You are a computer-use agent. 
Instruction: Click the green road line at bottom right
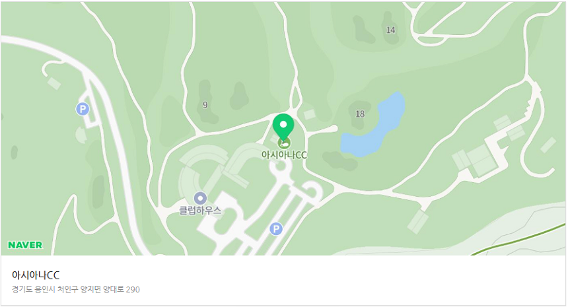[518, 240]
